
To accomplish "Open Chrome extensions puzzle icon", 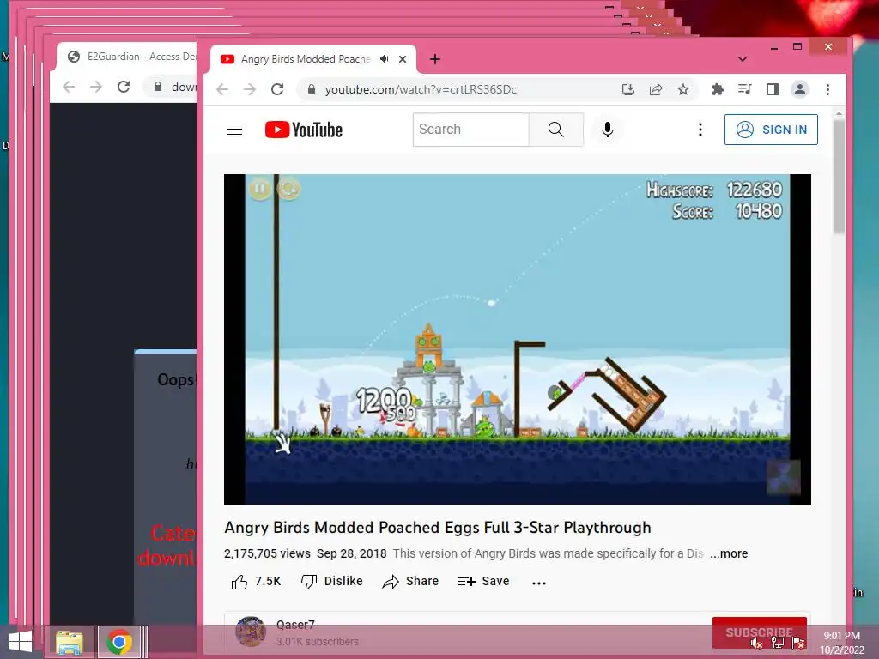I will click(717, 89).
